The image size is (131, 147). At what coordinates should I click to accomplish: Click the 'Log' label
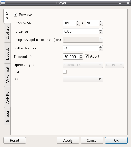point(17,79)
